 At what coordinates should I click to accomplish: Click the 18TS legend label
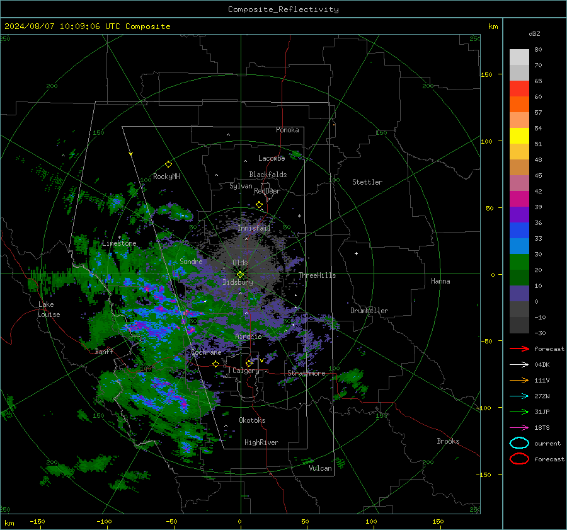pyautogui.click(x=542, y=428)
